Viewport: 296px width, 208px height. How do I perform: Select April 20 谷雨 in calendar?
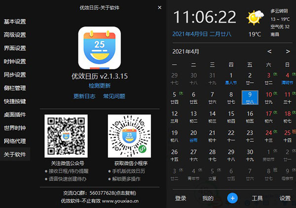193,136
